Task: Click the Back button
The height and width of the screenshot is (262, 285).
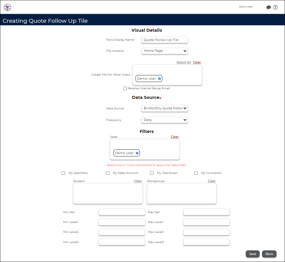Action: [x=269, y=254]
